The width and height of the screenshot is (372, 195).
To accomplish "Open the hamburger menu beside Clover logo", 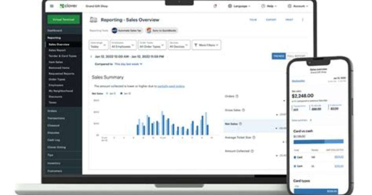I will [x=52, y=6].
